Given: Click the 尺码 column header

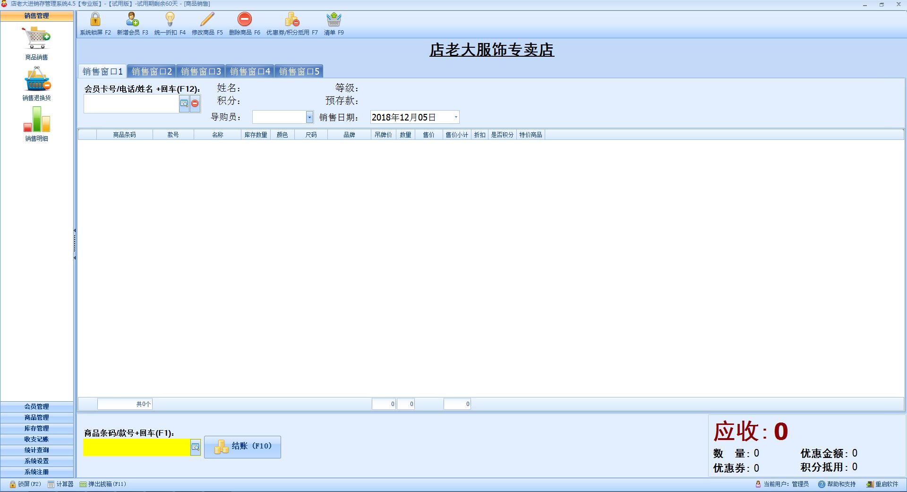Looking at the screenshot, I should [x=311, y=135].
